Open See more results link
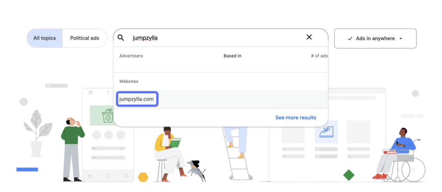This screenshot has height=192, width=442. [x=296, y=118]
